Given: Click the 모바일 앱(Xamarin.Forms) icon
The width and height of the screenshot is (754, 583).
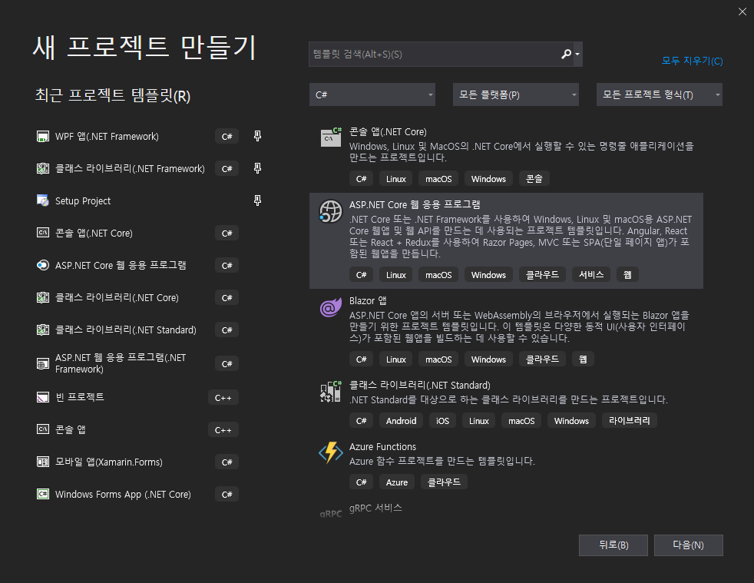Looking at the screenshot, I should (43, 462).
